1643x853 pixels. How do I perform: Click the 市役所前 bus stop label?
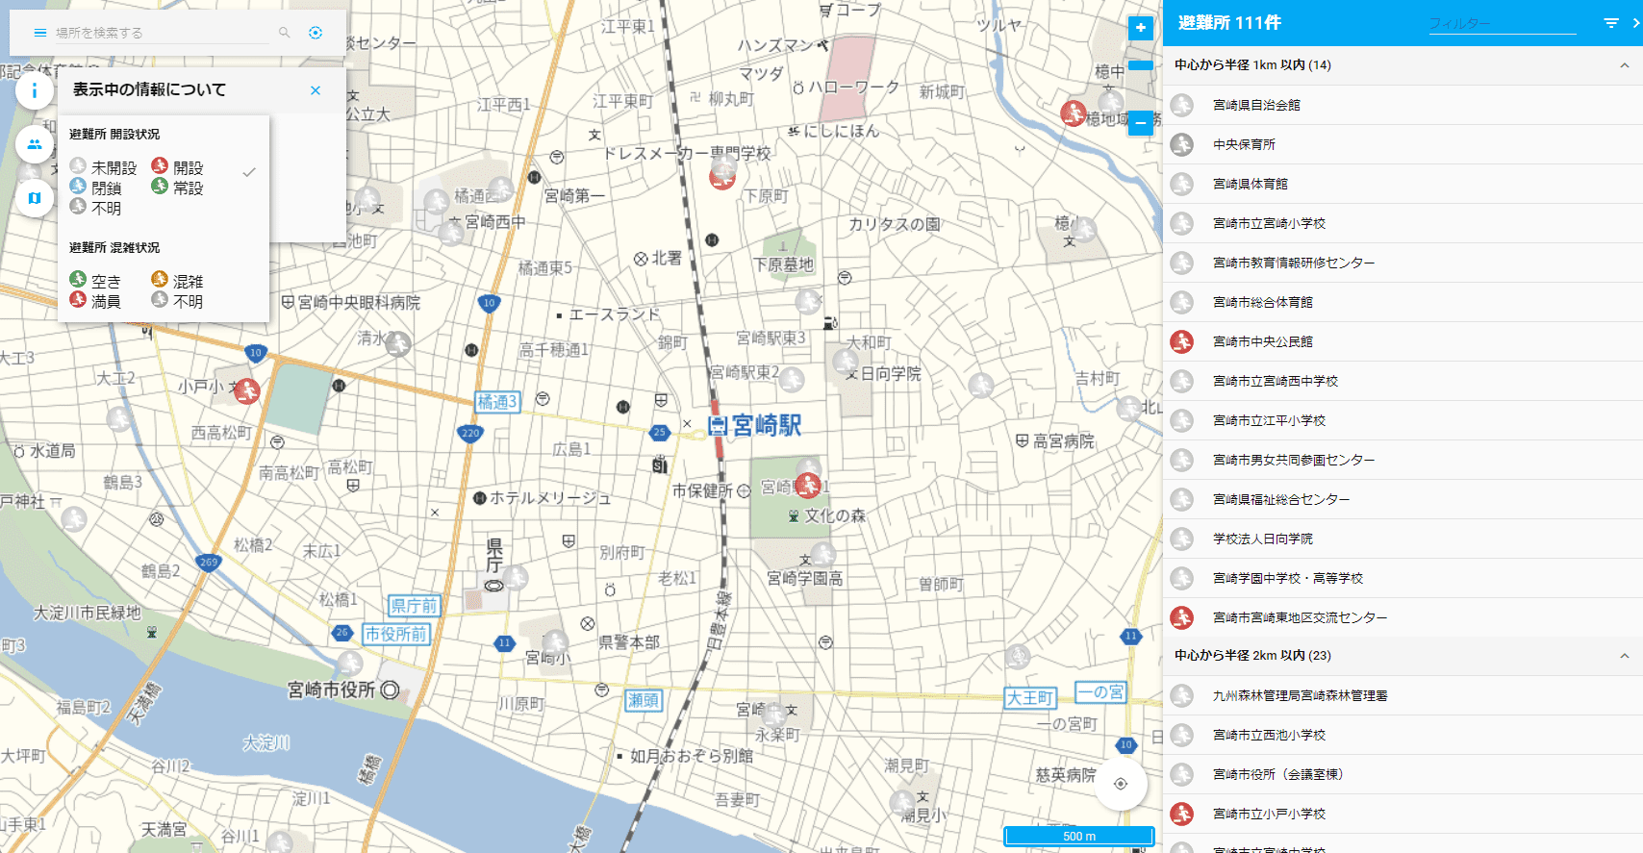(x=395, y=635)
